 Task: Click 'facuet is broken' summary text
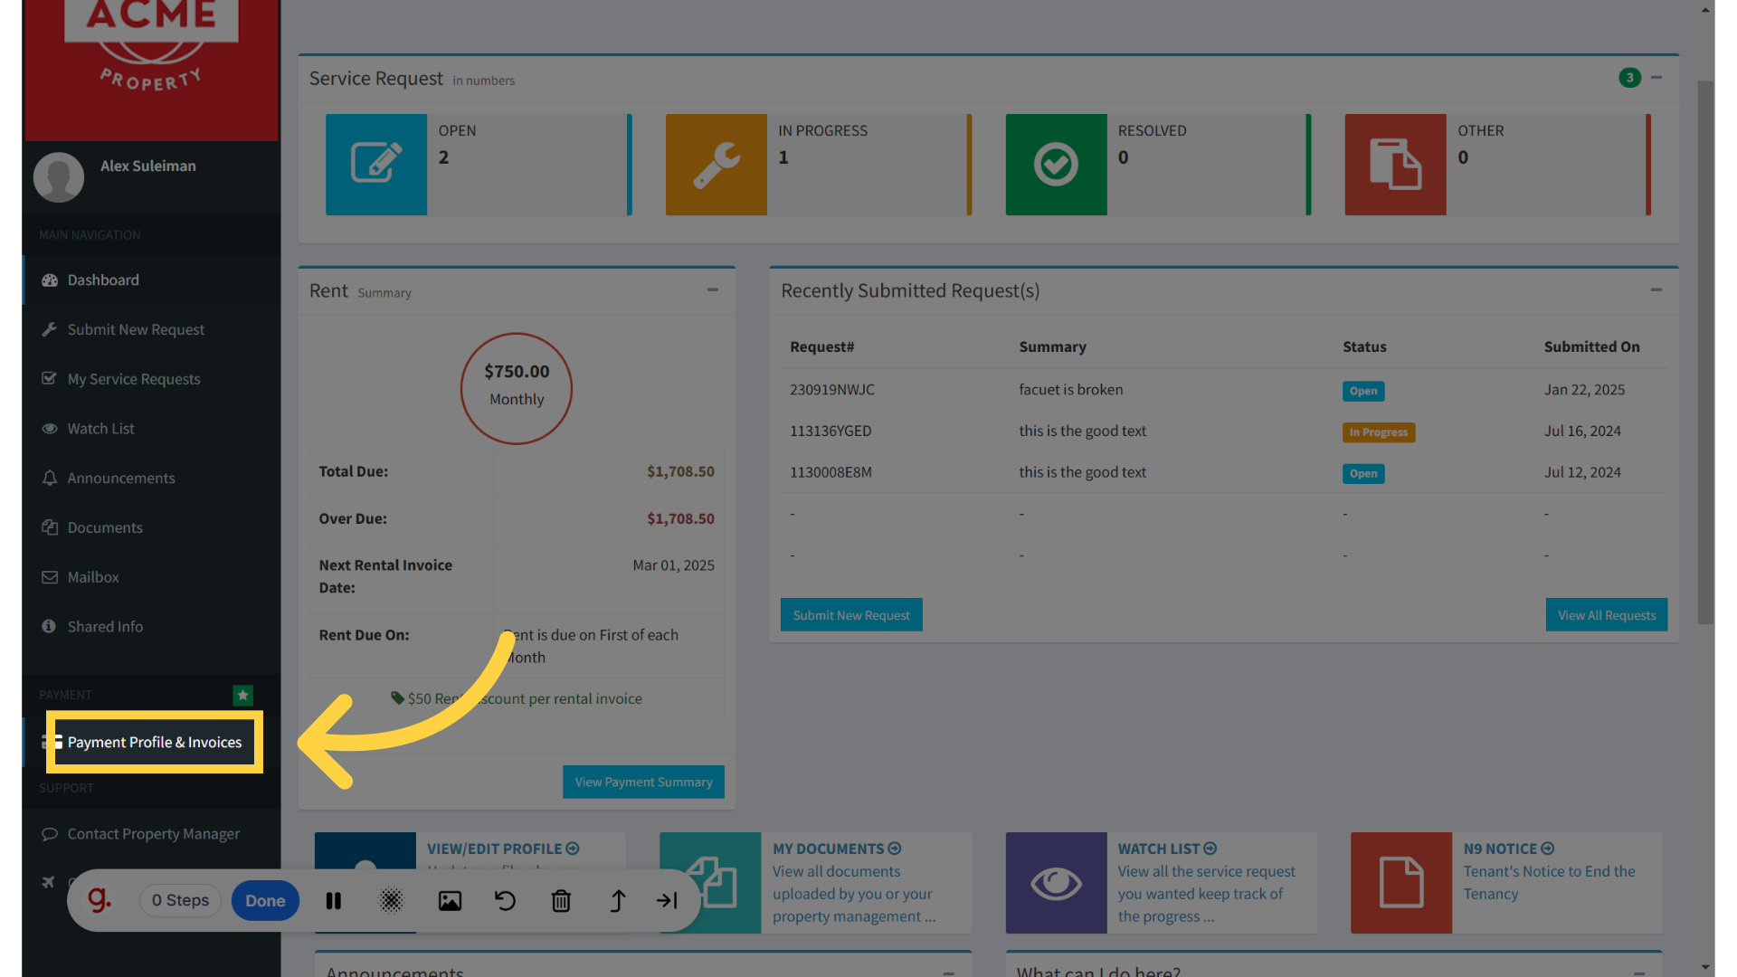(x=1071, y=390)
